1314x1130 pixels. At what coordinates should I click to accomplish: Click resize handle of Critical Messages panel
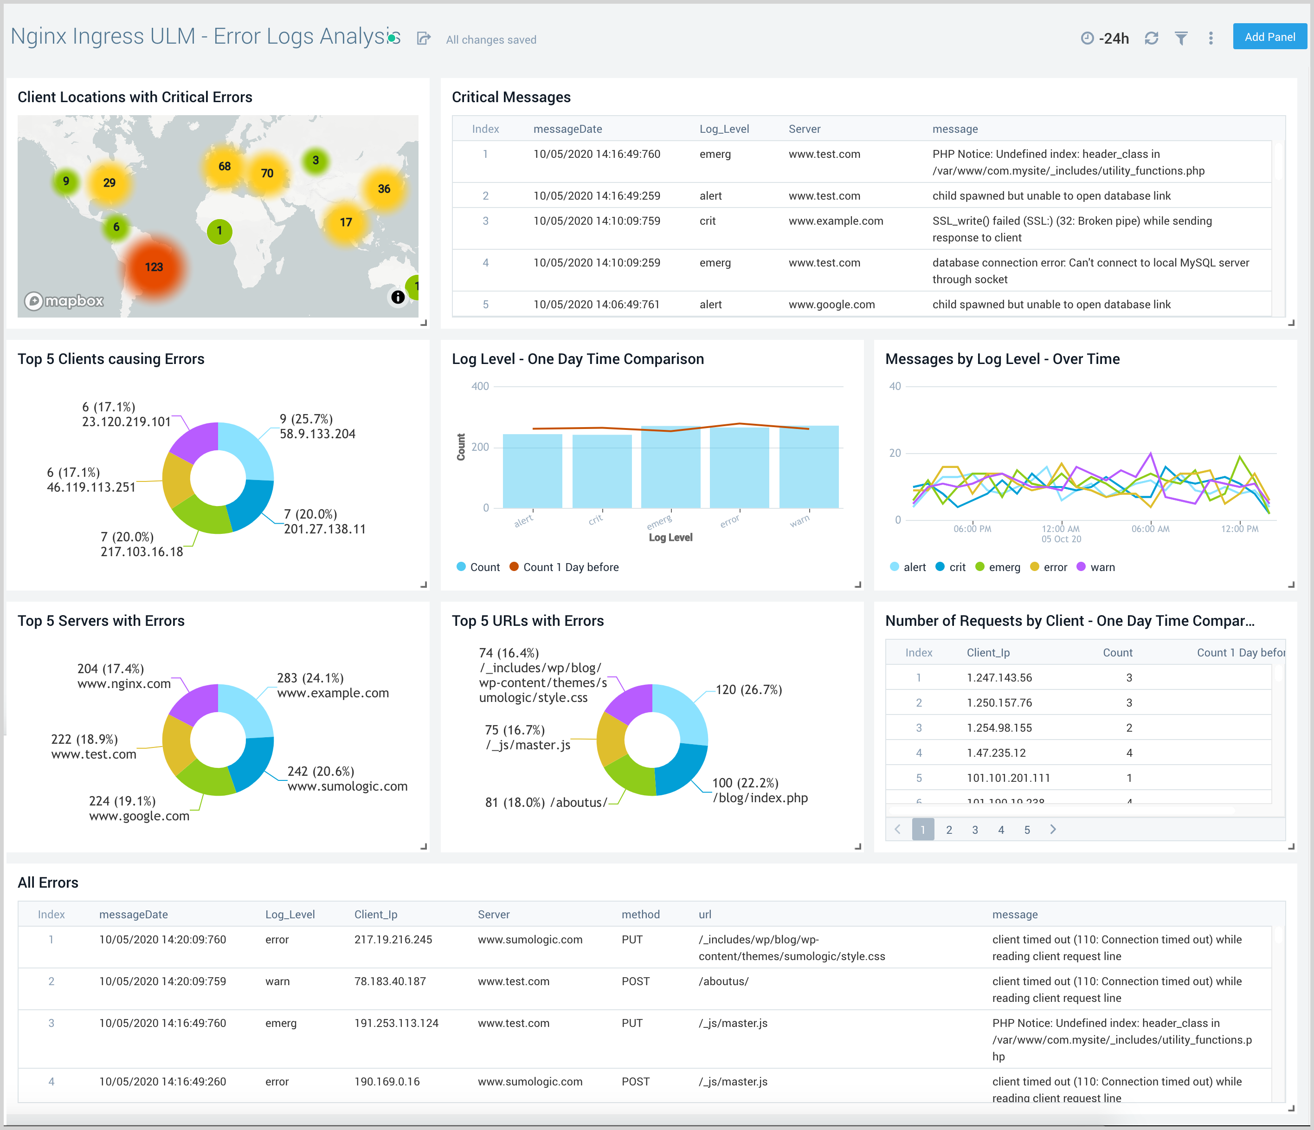click(x=1291, y=323)
